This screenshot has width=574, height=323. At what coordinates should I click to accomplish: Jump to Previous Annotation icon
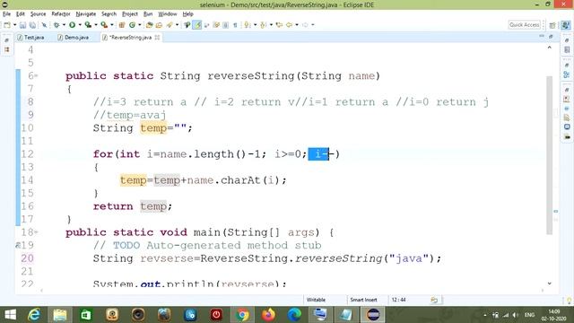coord(263,25)
